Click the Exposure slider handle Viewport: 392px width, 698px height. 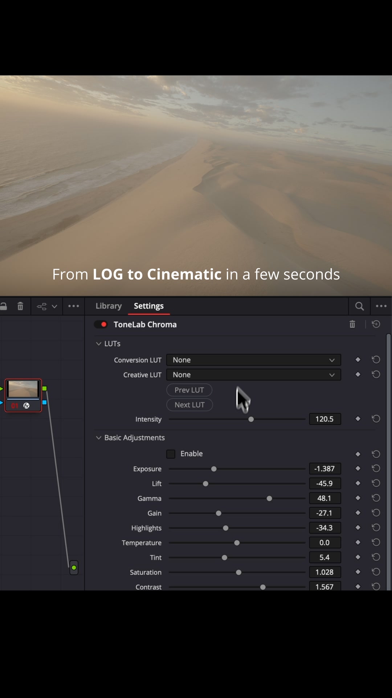[214, 469]
